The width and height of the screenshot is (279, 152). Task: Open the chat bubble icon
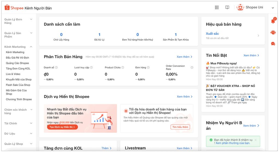273,44
